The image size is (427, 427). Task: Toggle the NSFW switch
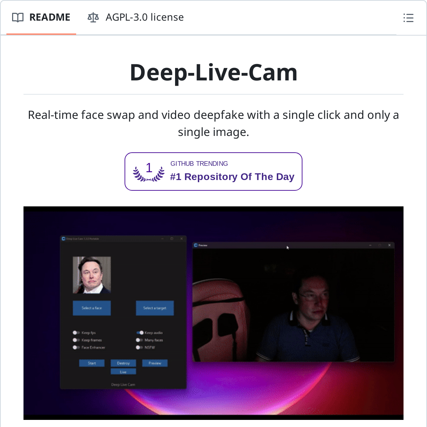point(139,347)
